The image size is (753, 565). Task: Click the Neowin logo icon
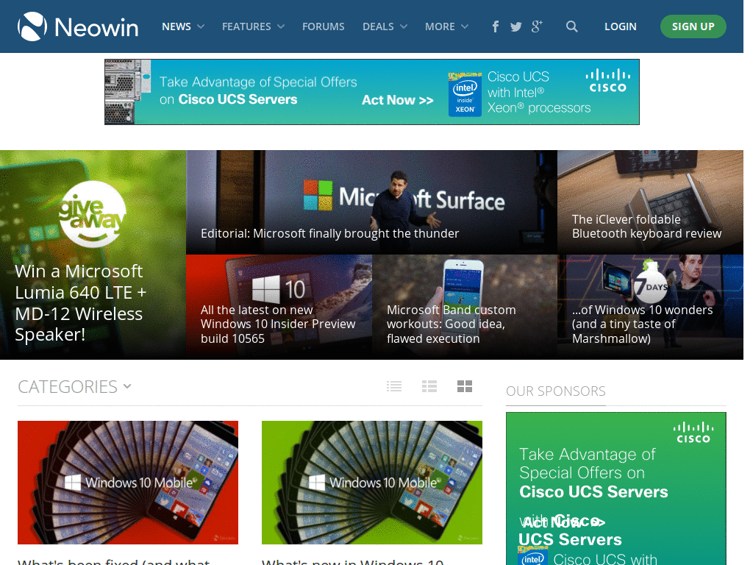click(32, 26)
